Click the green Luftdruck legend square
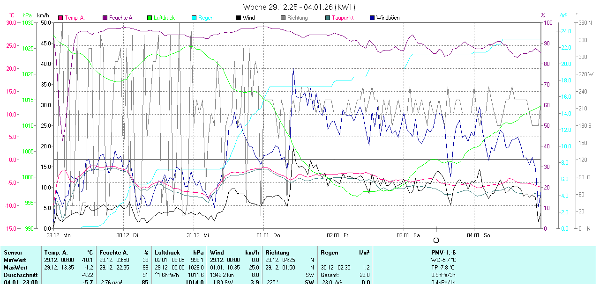This screenshot has width=600, height=284. [x=150, y=18]
